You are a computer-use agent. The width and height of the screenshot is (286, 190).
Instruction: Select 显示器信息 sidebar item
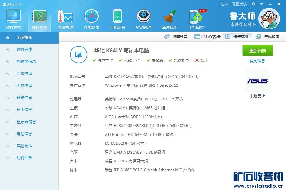pyautogui.click(x=29, y=122)
